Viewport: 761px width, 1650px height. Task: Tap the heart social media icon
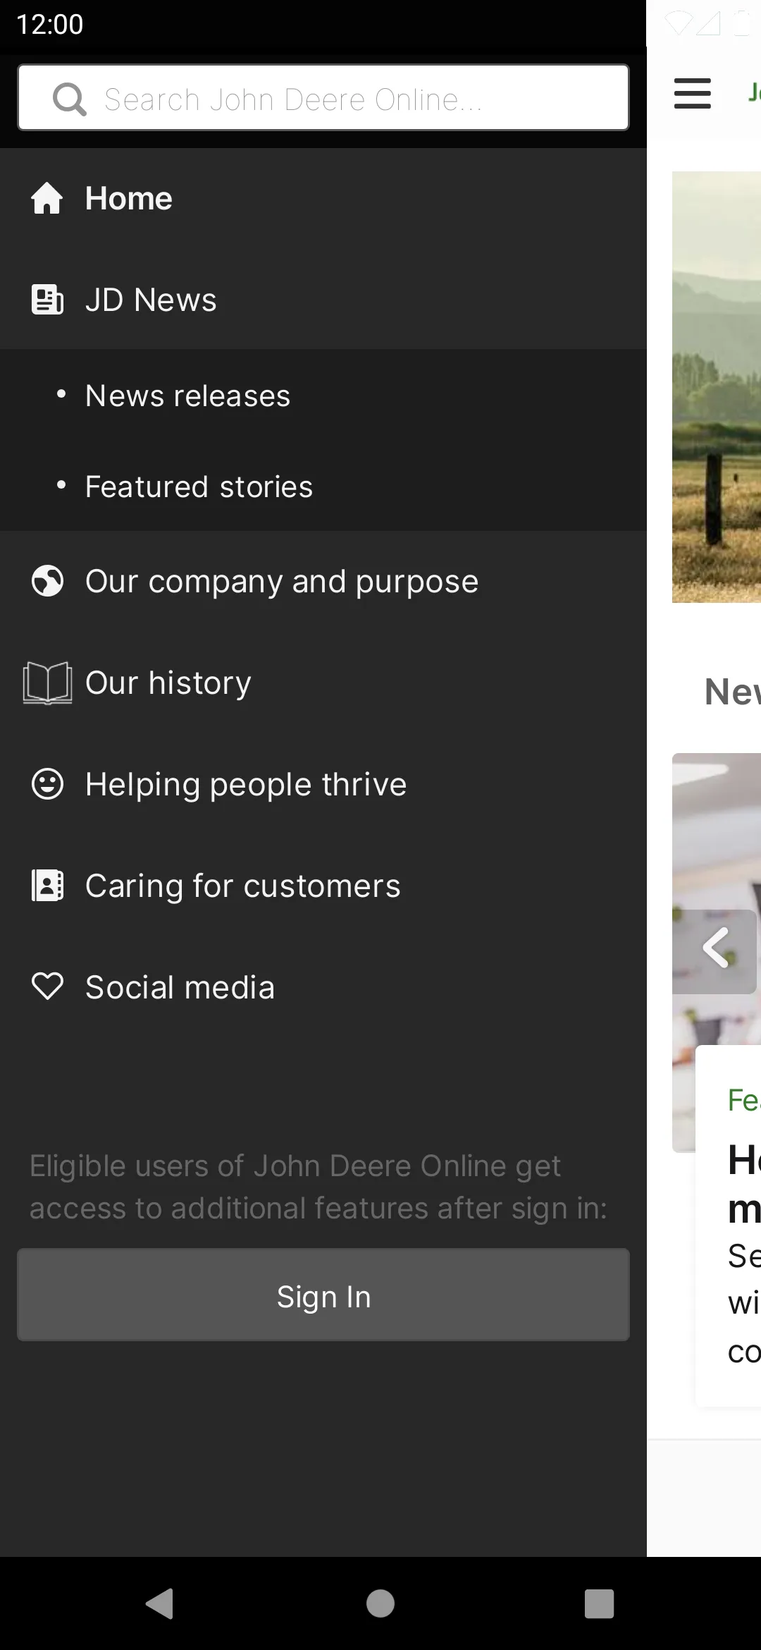point(47,986)
